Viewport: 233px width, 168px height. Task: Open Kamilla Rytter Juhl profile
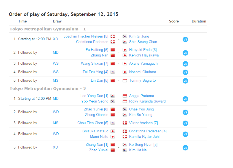(144, 137)
